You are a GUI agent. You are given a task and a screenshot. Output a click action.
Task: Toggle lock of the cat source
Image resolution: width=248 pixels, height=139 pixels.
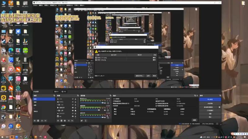(75, 116)
